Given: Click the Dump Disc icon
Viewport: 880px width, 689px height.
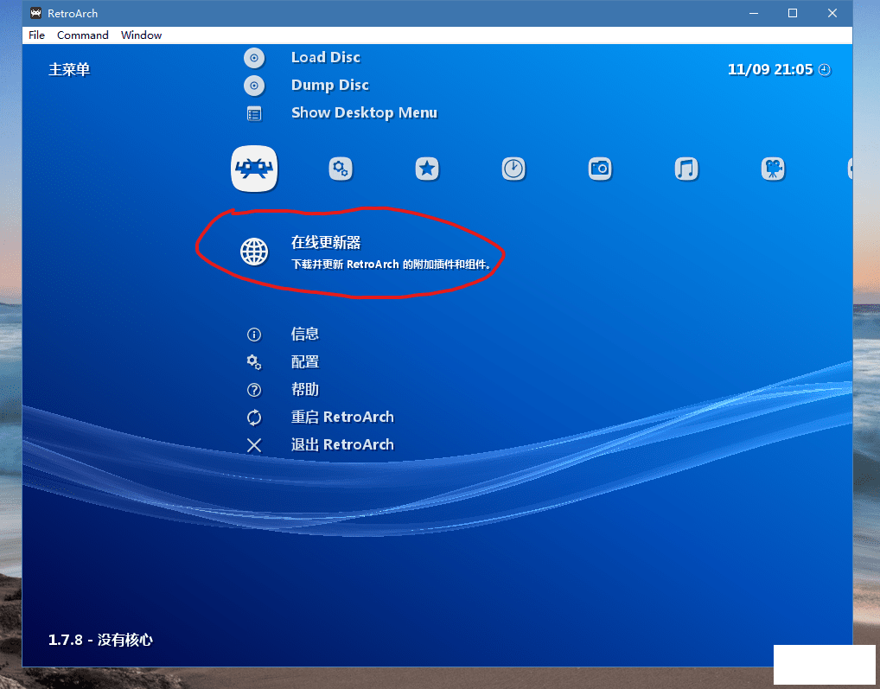Looking at the screenshot, I should (254, 86).
